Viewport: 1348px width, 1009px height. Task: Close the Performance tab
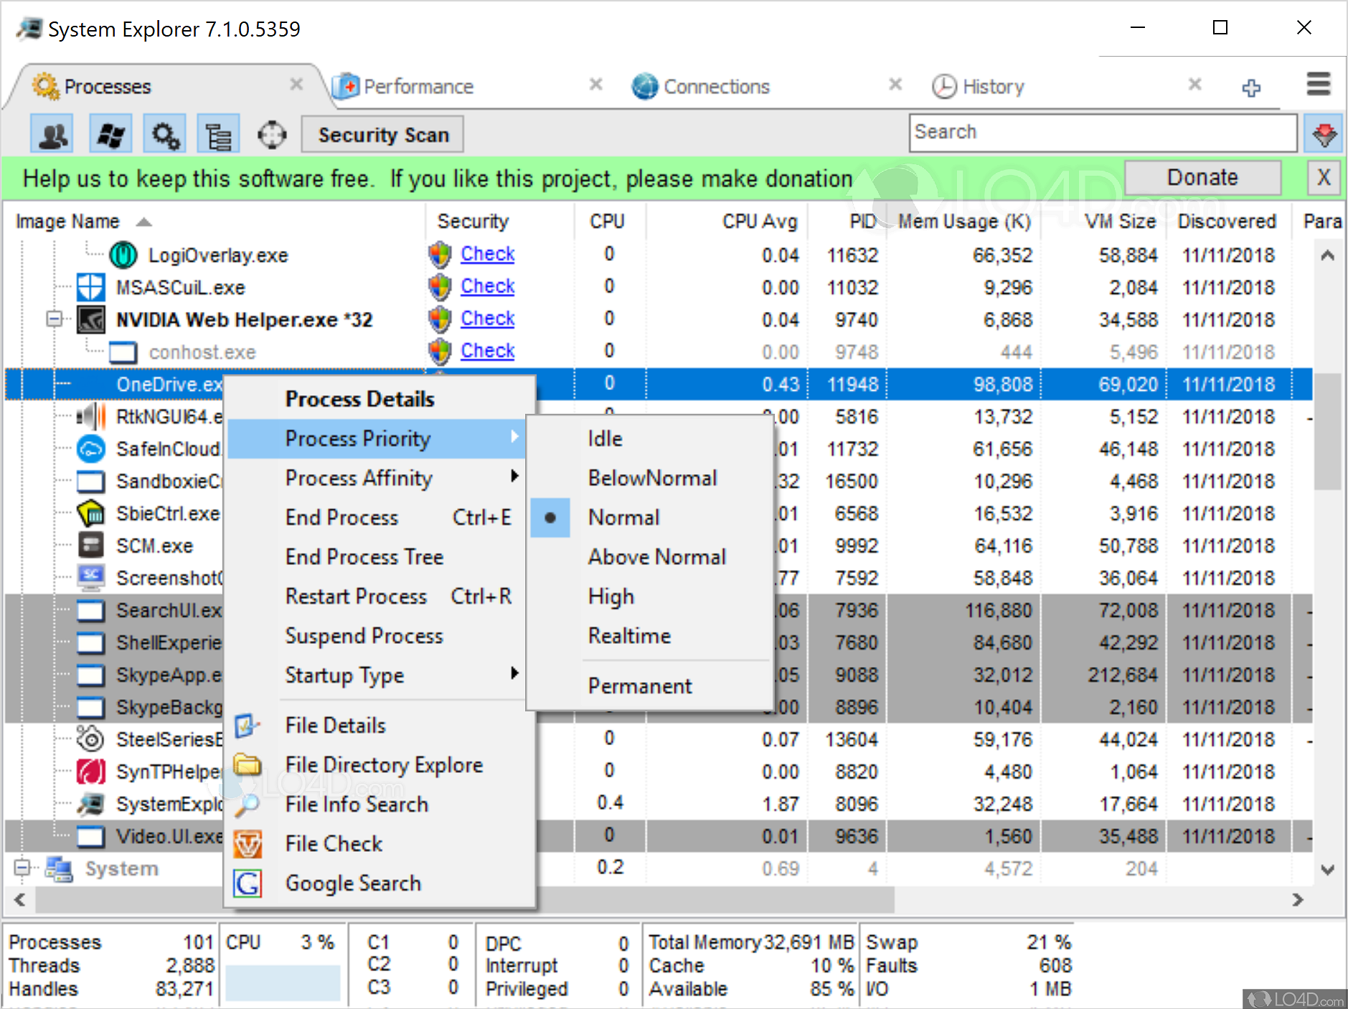coord(595,85)
